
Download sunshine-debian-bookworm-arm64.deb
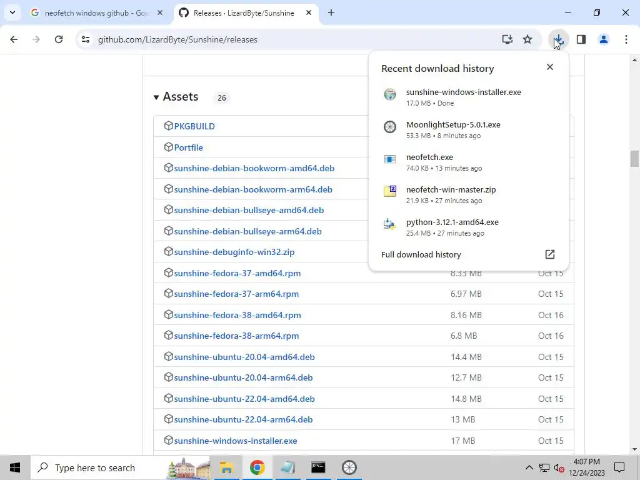pyautogui.click(x=253, y=190)
